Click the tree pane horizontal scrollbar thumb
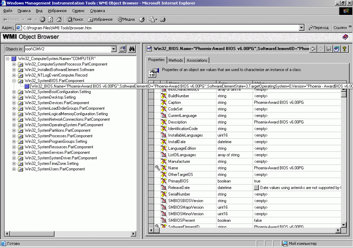 32,234
